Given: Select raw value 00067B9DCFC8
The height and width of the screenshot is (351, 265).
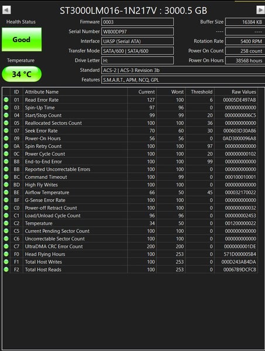Looking at the screenshot, I should (240, 270).
